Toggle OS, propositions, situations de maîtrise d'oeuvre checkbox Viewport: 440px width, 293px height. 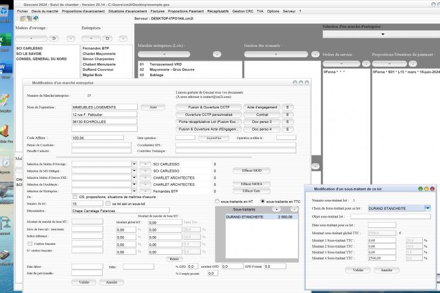point(75,196)
